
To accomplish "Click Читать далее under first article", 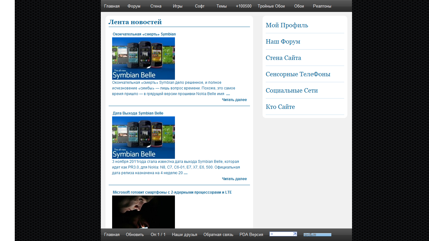I will [x=234, y=100].
